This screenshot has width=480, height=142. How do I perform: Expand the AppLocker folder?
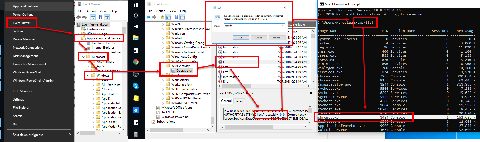pos(93,122)
